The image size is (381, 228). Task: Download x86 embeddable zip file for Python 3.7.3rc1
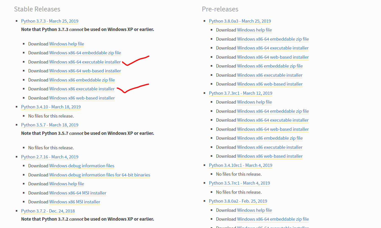click(270, 138)
